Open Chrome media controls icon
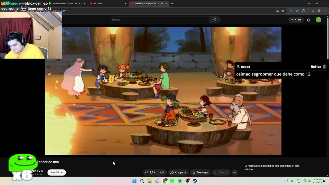 313,11
